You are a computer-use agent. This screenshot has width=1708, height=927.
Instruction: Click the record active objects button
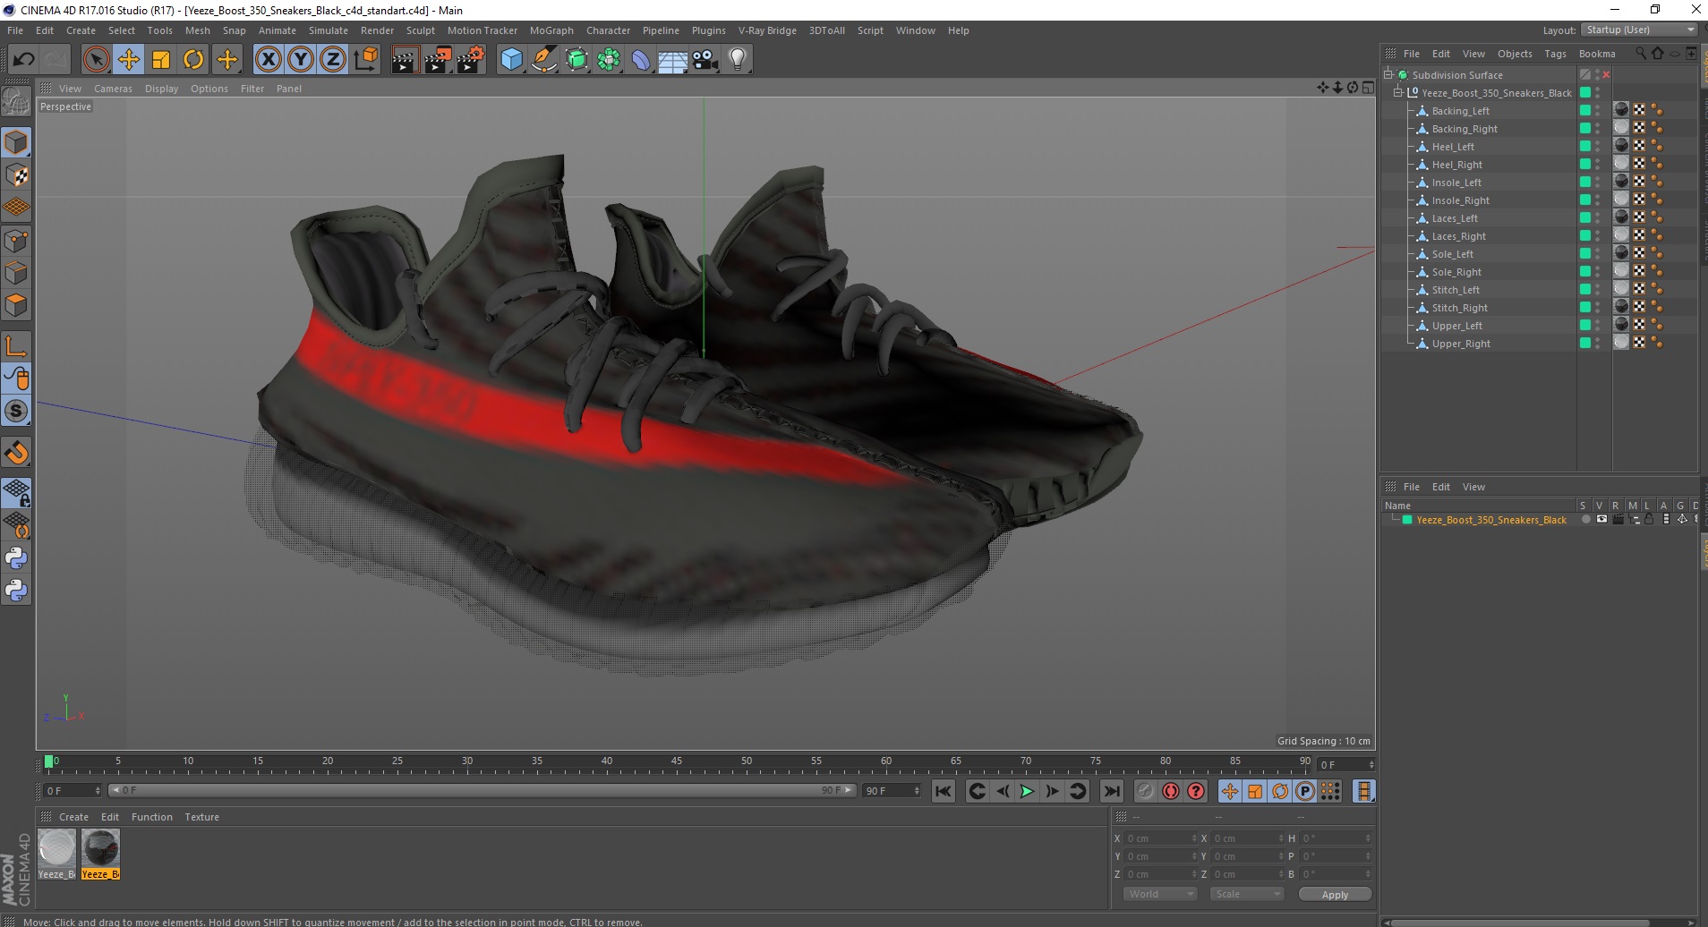1145,791
